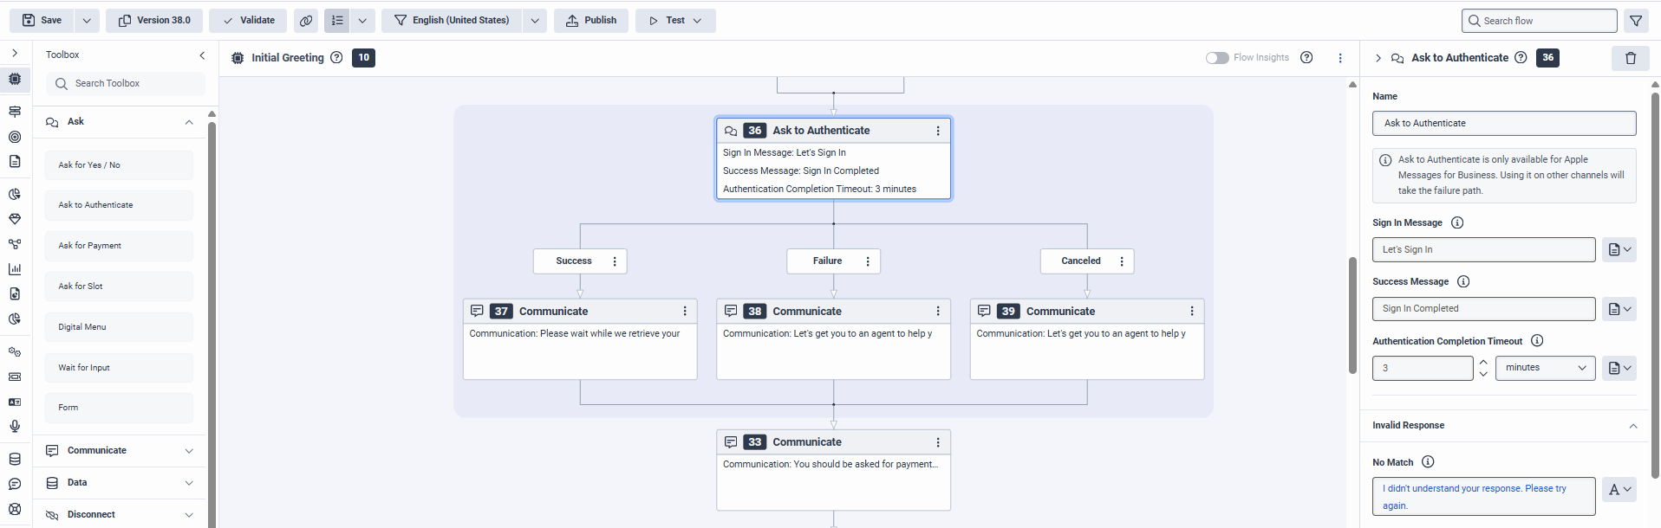Viewport: 1661px width, 528px height.
Task: Click the filter funnel icon beside Search flow
Action: pyautogui.click(x=1635, y=21)
